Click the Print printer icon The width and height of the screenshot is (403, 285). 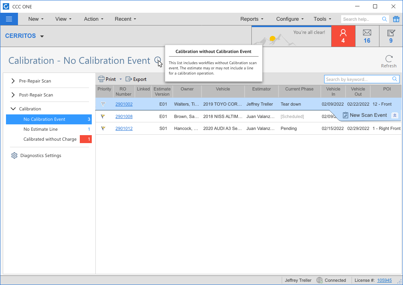(x=101, y=79)
